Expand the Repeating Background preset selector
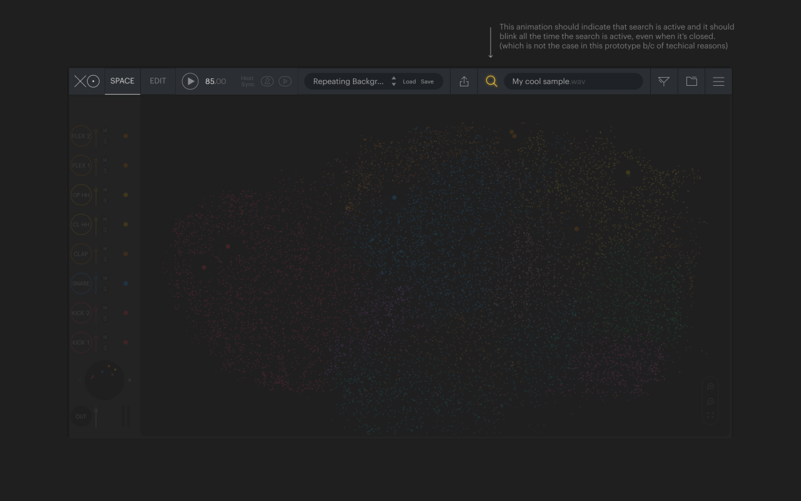Image resolution: width=801 pixels, height=501 pixels. coord(349,81)
